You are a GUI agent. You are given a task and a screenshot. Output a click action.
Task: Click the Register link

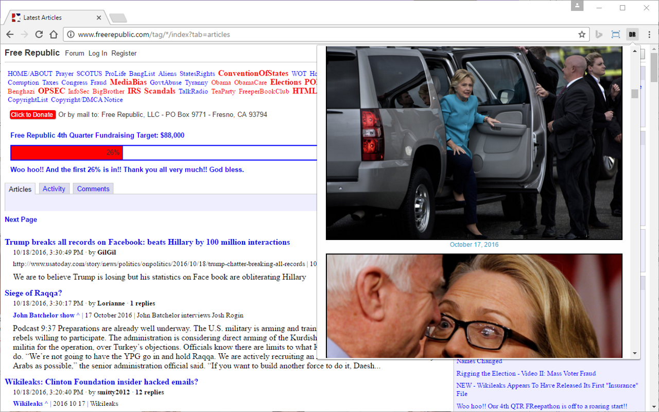click(x=124, y=53)
